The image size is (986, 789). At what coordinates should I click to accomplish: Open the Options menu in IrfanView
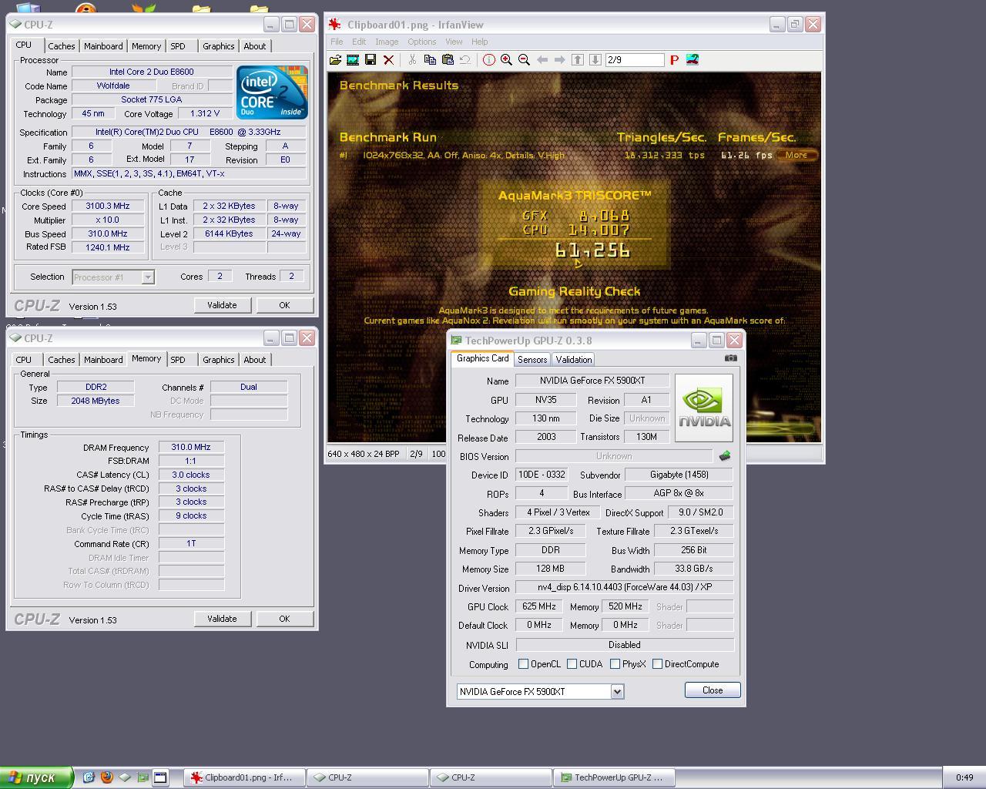click(x=421, y=42)
